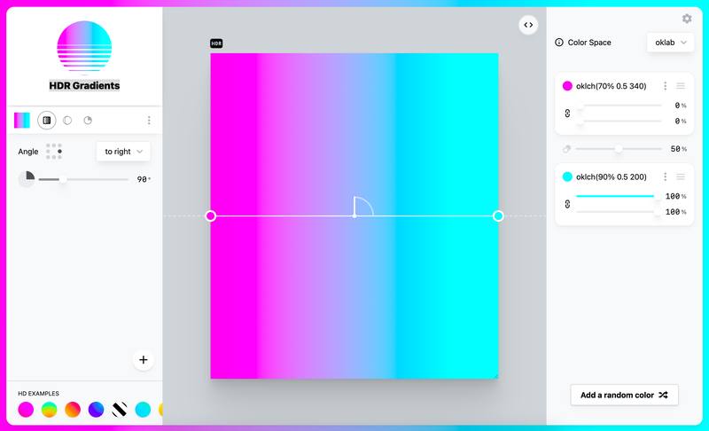Open the magenta color swatch picker
The image size is (709, 431).
click(x=567, y=86)
